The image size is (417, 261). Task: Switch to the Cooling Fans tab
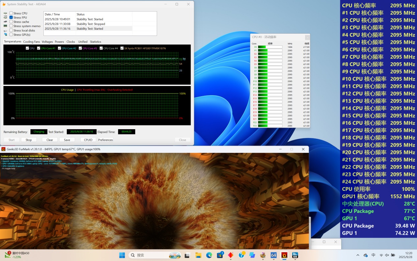tap(31, 42)
